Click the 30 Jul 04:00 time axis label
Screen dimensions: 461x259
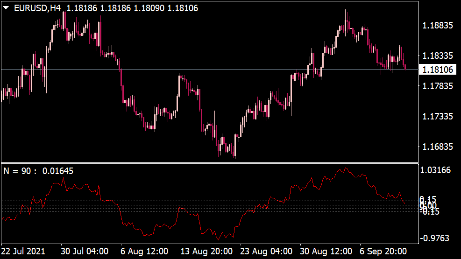(85, 252)
